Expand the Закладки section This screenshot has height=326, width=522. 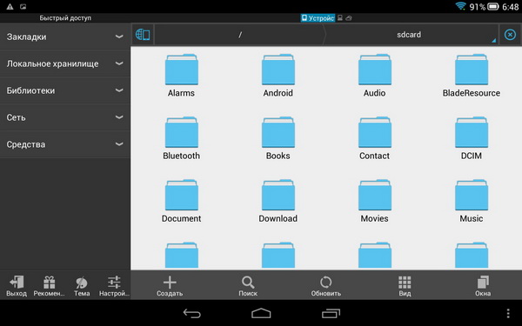click(65, 37)
